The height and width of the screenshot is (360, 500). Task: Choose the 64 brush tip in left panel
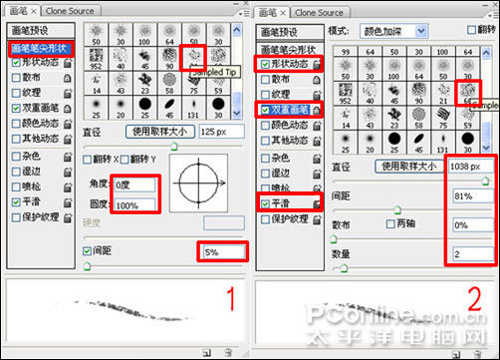(169, 34)
